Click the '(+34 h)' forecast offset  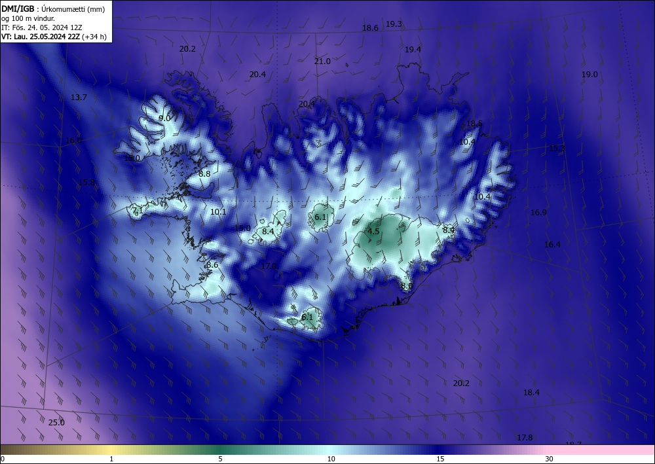click(x=94, y=37)
